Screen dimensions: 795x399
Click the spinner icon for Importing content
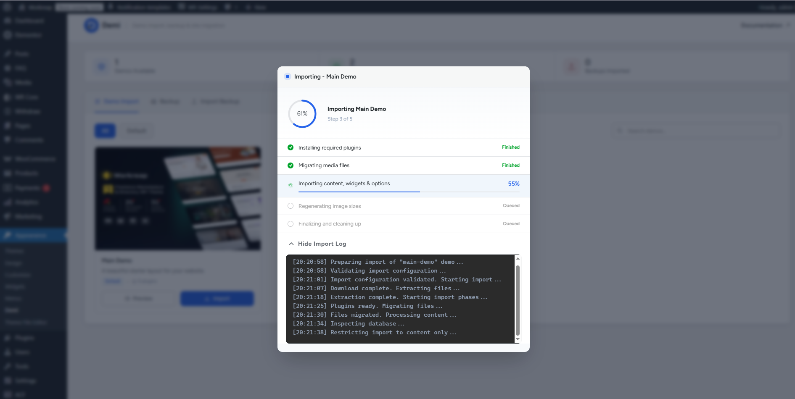click(291, 185)
